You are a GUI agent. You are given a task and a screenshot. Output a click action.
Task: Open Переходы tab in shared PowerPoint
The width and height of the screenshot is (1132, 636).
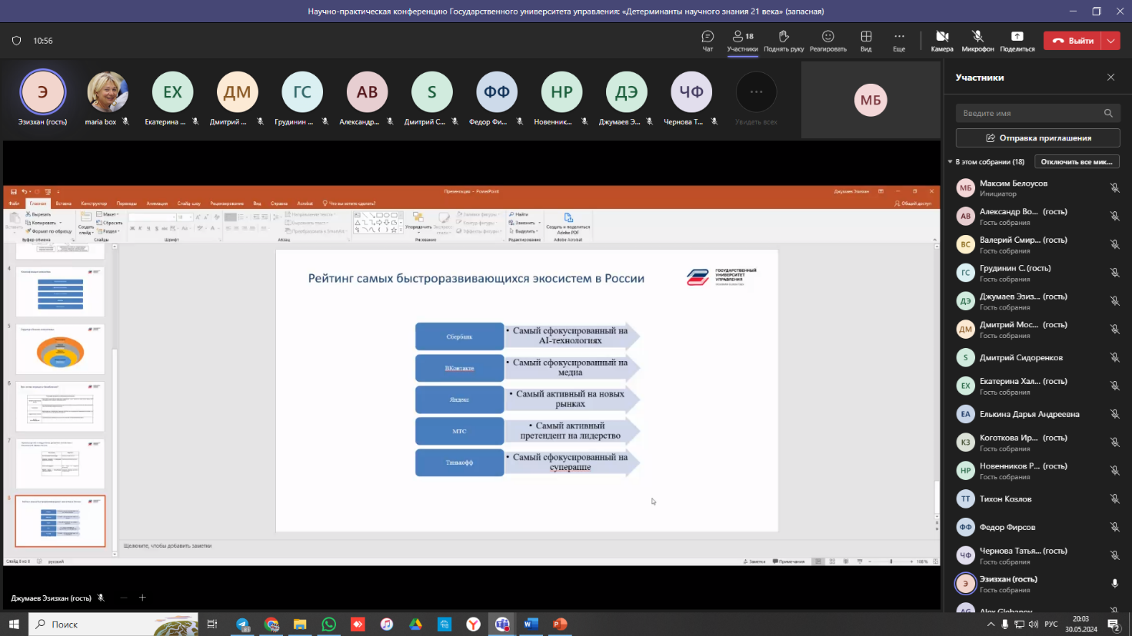[126, 204]
